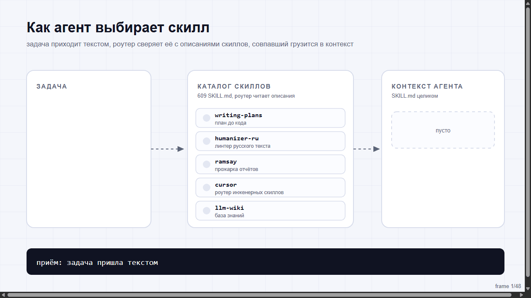Click the horizontal scrollbar right arrow
This screenshot has width=531, height=298.
click(522, 295)
